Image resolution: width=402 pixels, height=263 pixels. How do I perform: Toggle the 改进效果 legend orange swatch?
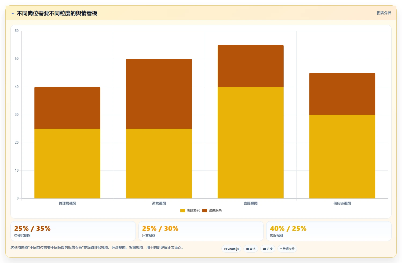205,211
